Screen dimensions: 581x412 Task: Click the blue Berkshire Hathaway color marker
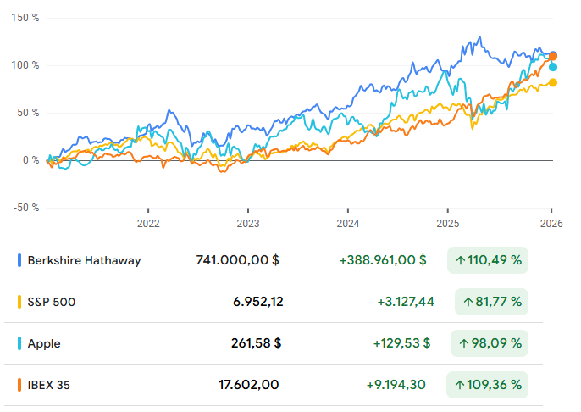coord(19,260)
